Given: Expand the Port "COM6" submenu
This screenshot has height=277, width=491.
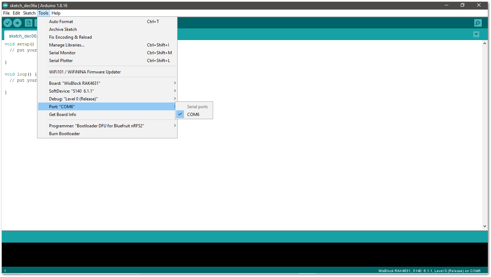Looking at the screenshot, I should click(x=107, y=107).
